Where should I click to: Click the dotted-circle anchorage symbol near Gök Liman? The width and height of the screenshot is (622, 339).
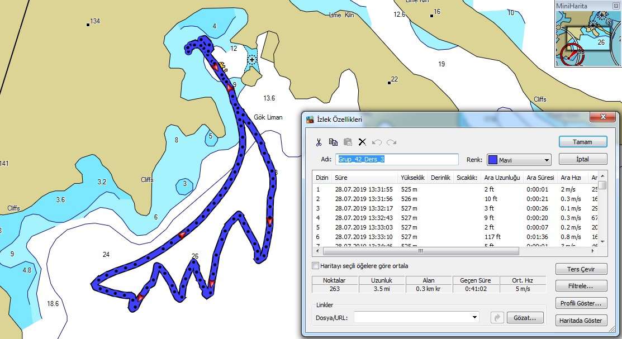coord(251,60)
